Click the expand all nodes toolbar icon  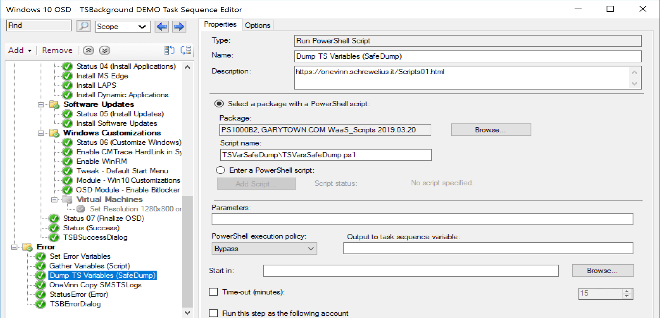(169, 50)
